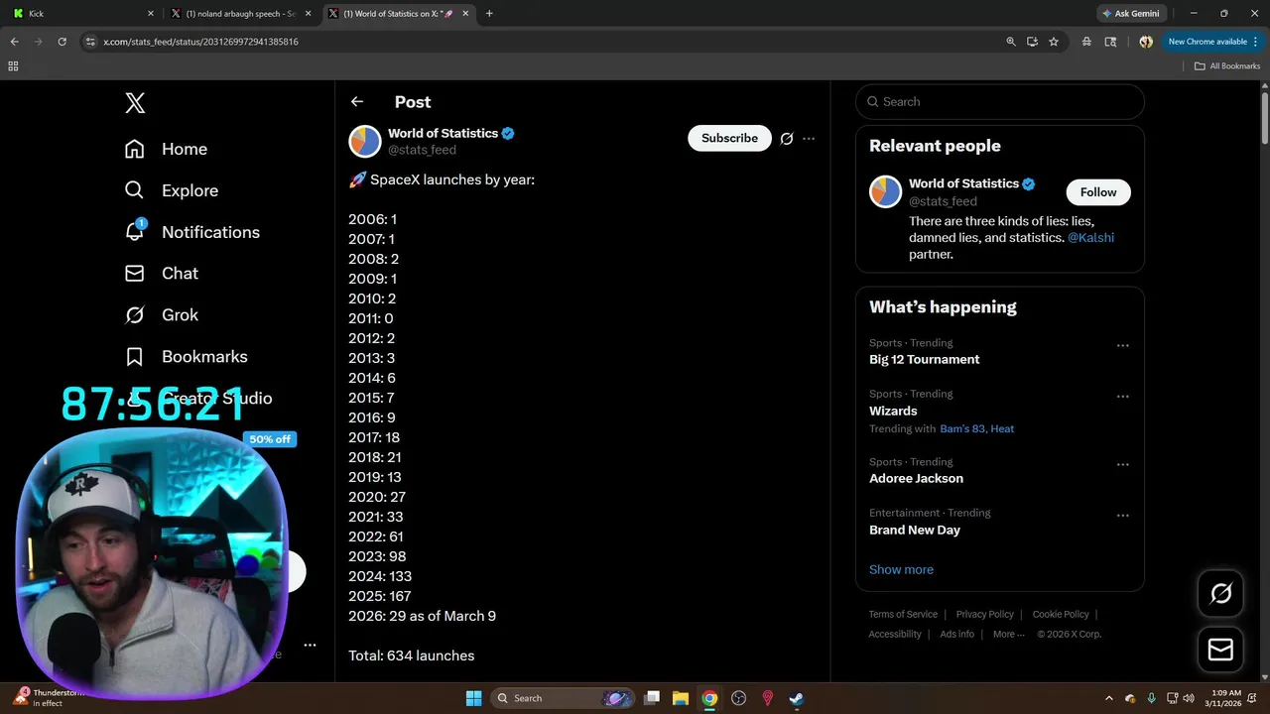Open the Privacy Policy link

[x=984, y=614]
